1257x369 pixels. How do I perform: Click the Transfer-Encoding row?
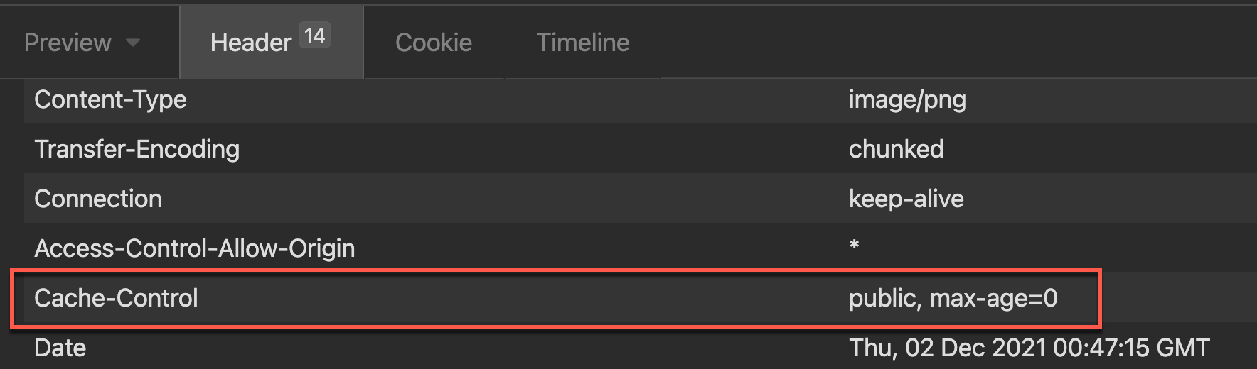point(640,149)
